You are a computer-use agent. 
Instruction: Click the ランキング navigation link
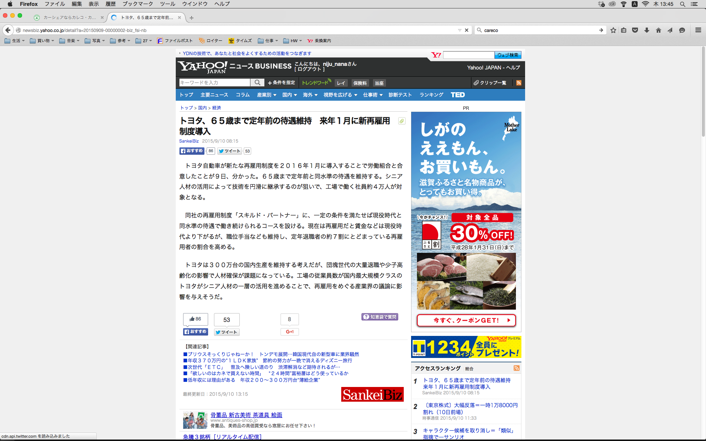pos(431,95)
